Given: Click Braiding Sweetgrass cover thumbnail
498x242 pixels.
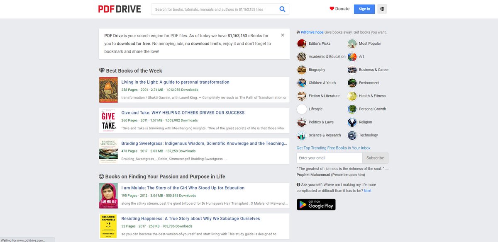Looking at the screenshot, I should tap(108, 151).
